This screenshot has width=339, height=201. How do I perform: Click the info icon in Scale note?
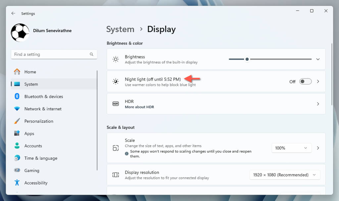click(127, 153)
